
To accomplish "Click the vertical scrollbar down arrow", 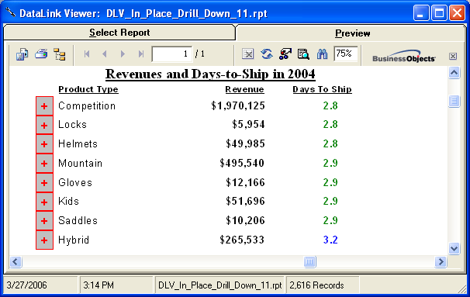I will coord(454,248).
